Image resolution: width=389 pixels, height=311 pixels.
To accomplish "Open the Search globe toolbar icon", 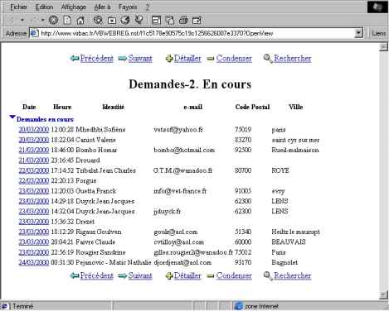I will (98, 20).
